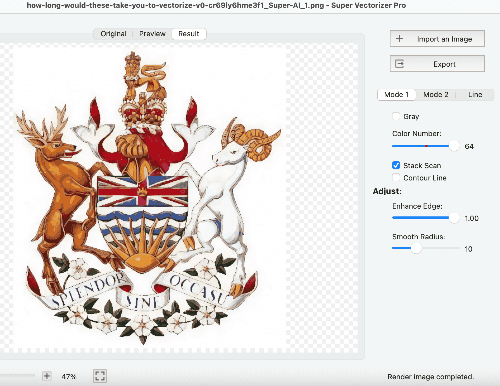Viewport: 500px width, 386px height.
Task: Enable the Contour Line checkbox
Action: click(x=396, y=177)
